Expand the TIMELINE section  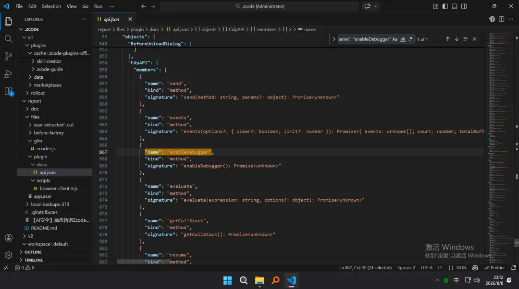[55, 260]
